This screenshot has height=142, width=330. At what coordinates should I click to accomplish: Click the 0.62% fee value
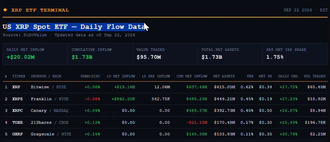tap(247, 87)
